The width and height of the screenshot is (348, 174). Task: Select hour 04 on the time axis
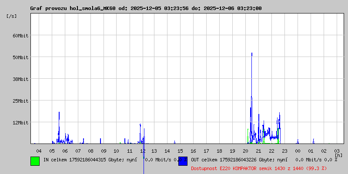39,151
